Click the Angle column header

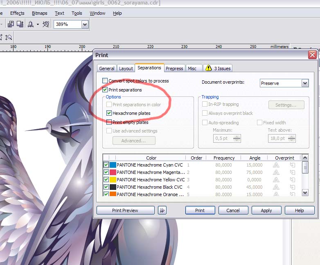click(254, 158)
